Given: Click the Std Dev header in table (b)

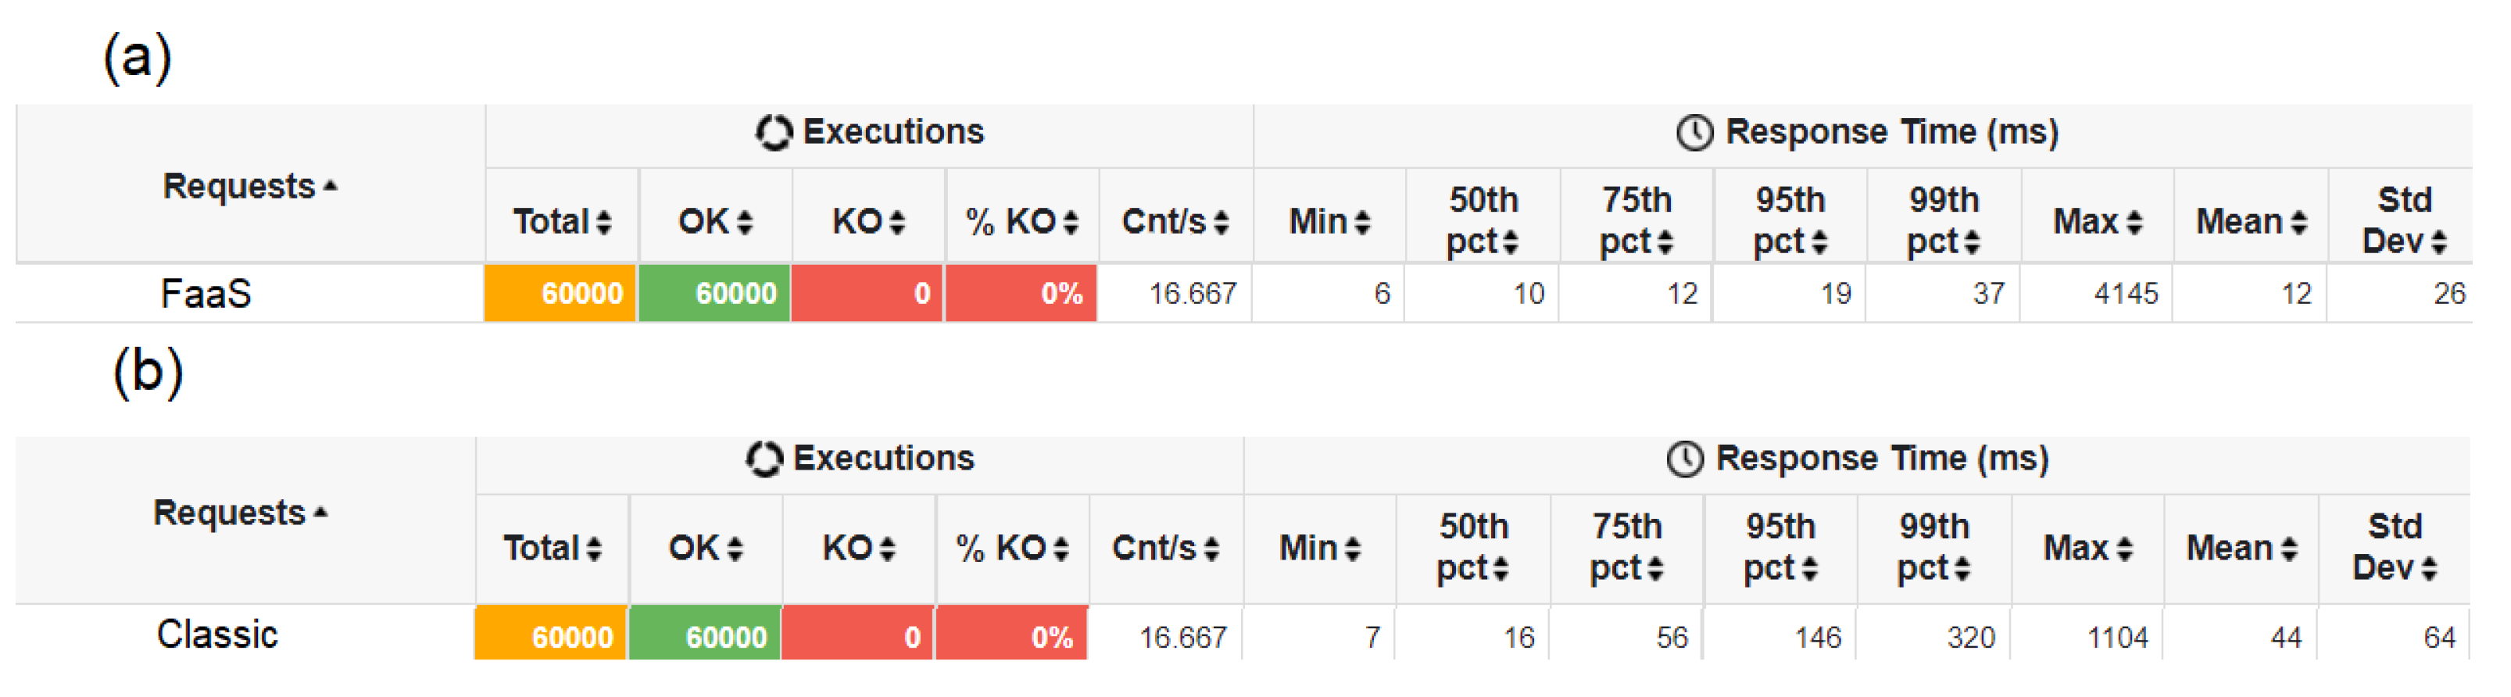Looking at the screenshot, I should pyautogui.click(x=2394, y=547).
